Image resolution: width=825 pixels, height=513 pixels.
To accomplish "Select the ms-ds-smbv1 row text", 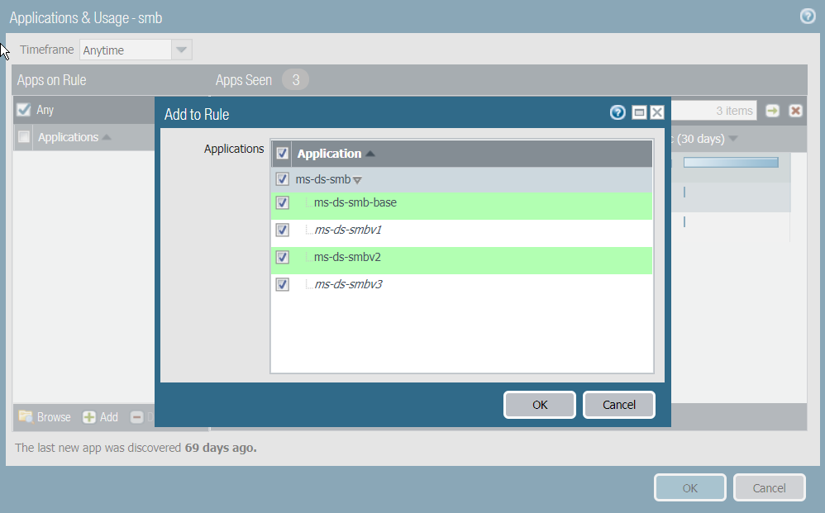I will click(x=348, y=230).
